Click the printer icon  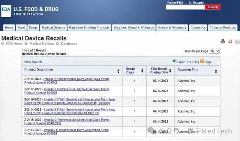223,41
